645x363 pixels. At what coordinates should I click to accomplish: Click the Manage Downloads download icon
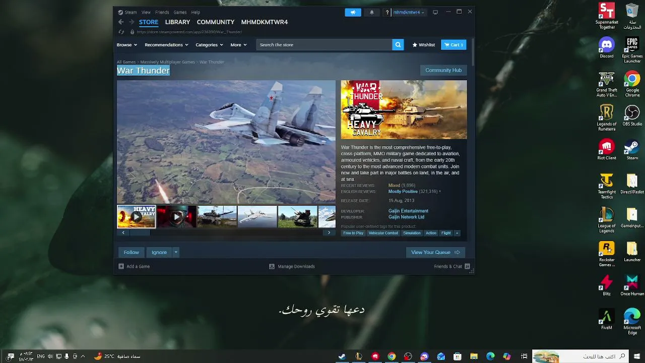coord(272,266)
